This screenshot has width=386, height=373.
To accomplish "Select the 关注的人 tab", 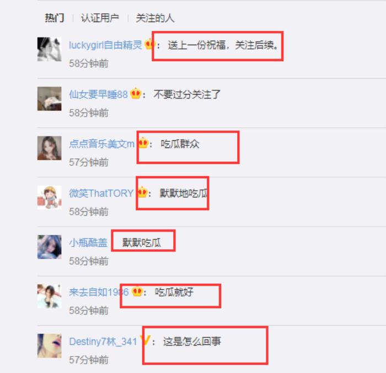I will 155,18.
